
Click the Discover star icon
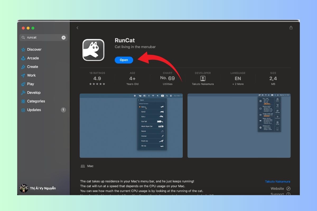pyautogui.click(x=23, y=50)
